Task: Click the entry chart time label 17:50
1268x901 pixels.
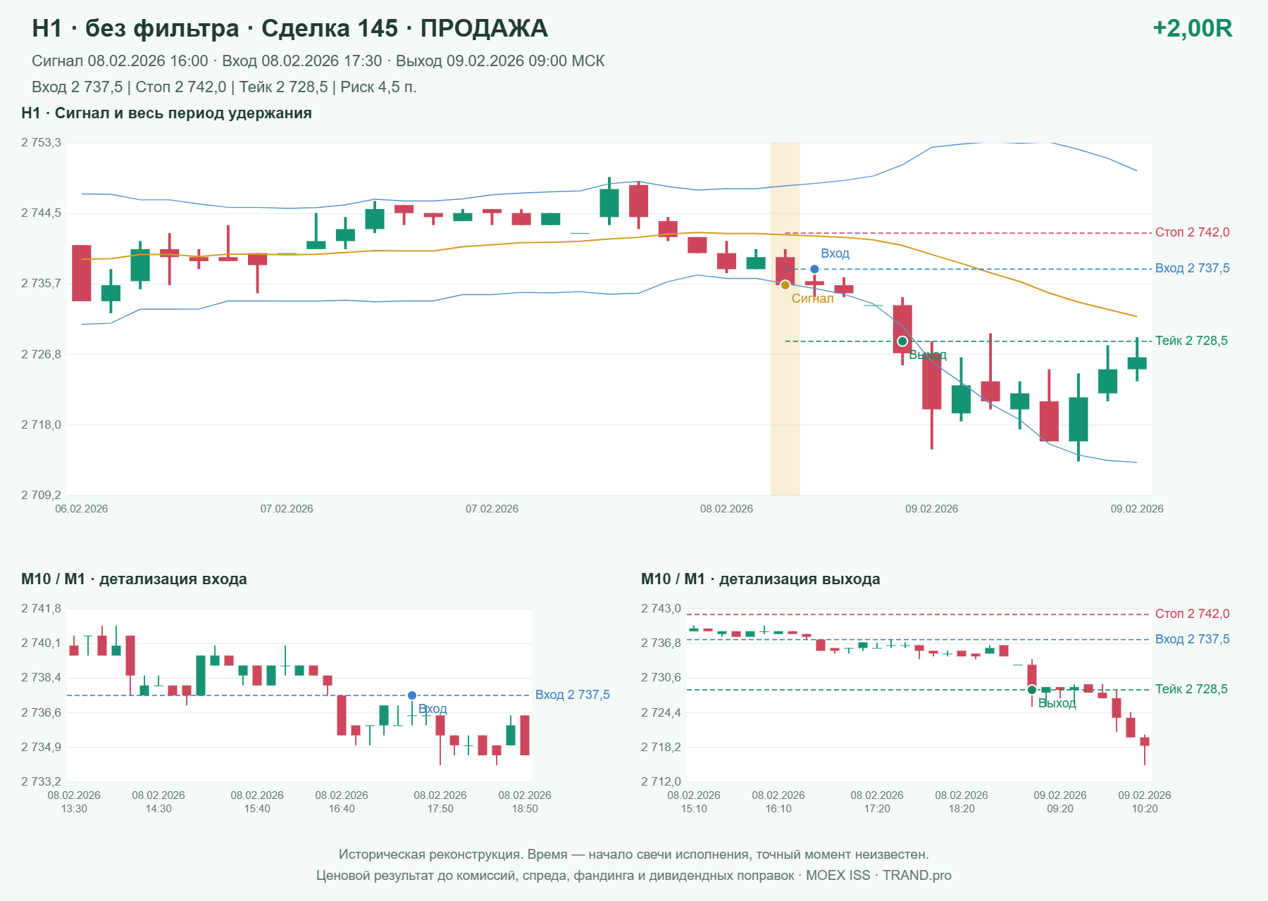Action: pos(440,809)
